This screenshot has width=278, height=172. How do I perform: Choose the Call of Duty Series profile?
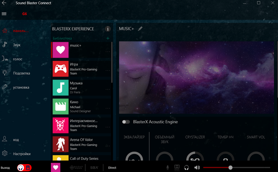coord(82,158)
